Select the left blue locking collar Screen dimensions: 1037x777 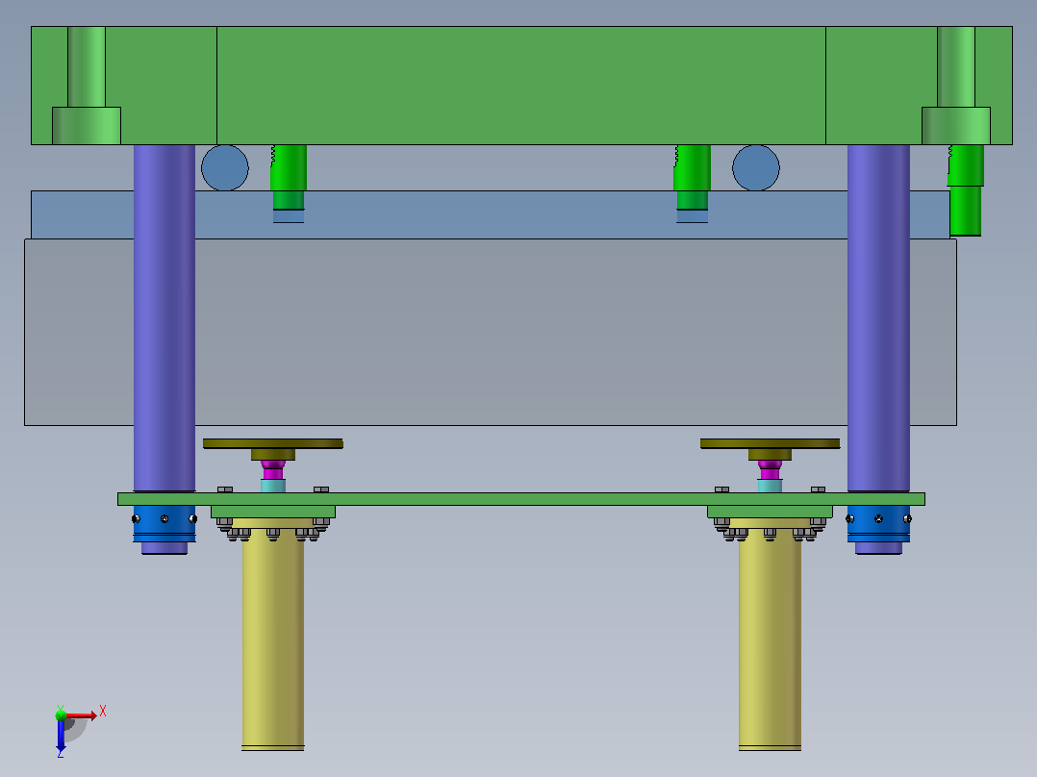coord(164,524)
